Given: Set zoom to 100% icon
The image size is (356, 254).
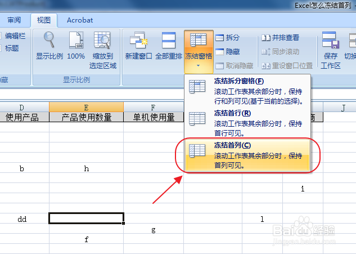Looking at the screenshot, I should 76,40.
